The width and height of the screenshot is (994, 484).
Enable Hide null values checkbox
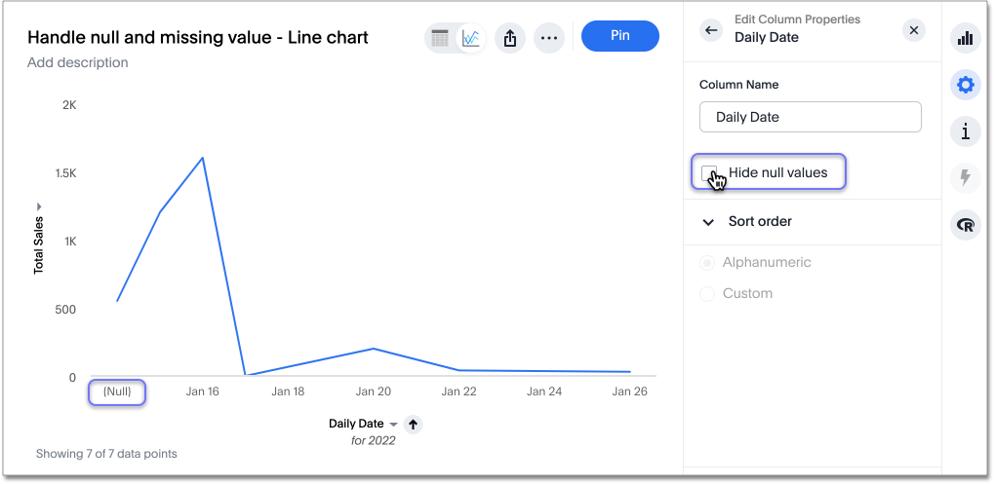pos(709,172)
